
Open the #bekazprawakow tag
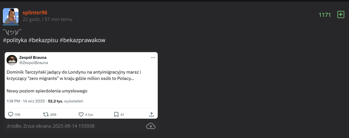(x=82, y=40)
